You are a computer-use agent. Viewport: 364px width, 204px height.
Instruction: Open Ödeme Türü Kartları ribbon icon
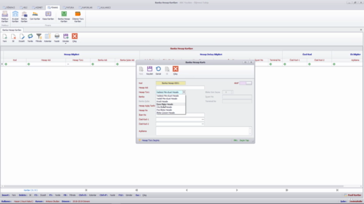coord(78,16)
